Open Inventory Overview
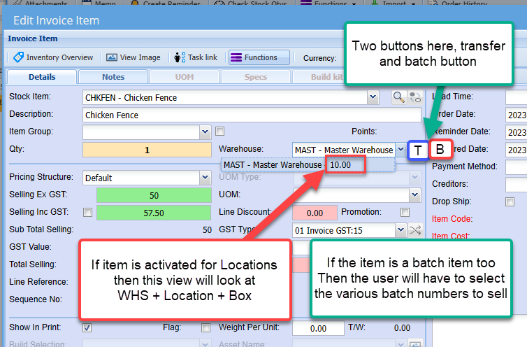 [53, 57]
